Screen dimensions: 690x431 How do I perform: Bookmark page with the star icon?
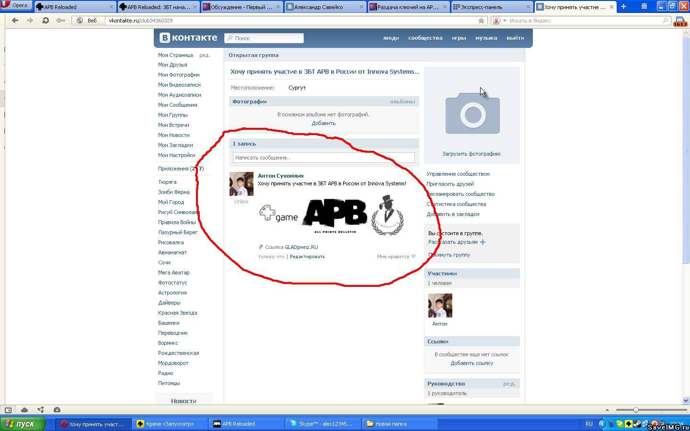[x=481, y=21]
